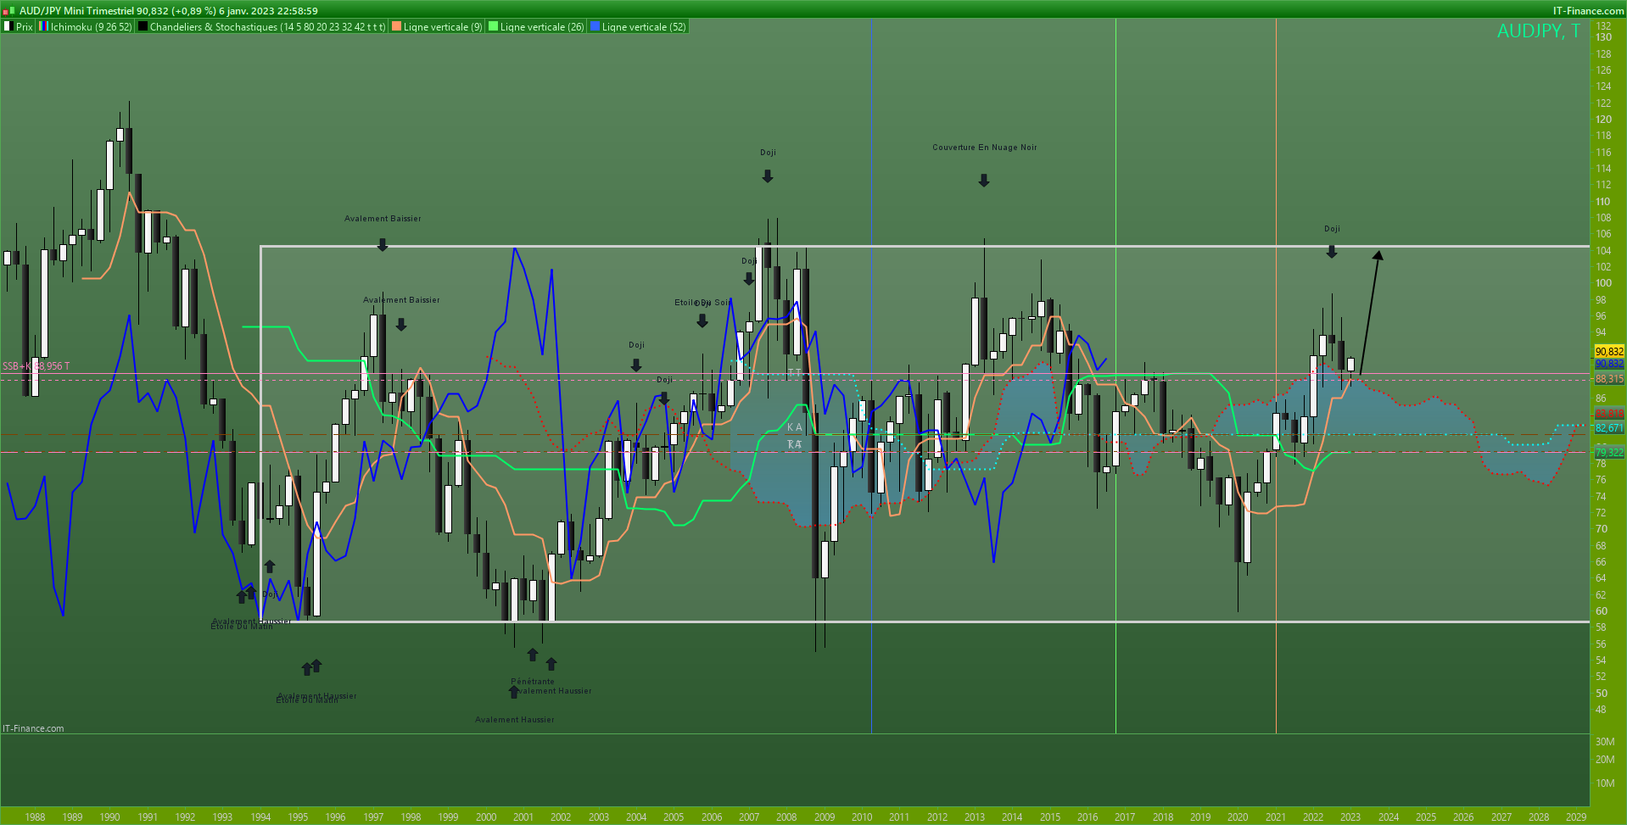Click the down arrow under the 2004 Doji
Viewport: 1627px width, 825px height.
636,365
